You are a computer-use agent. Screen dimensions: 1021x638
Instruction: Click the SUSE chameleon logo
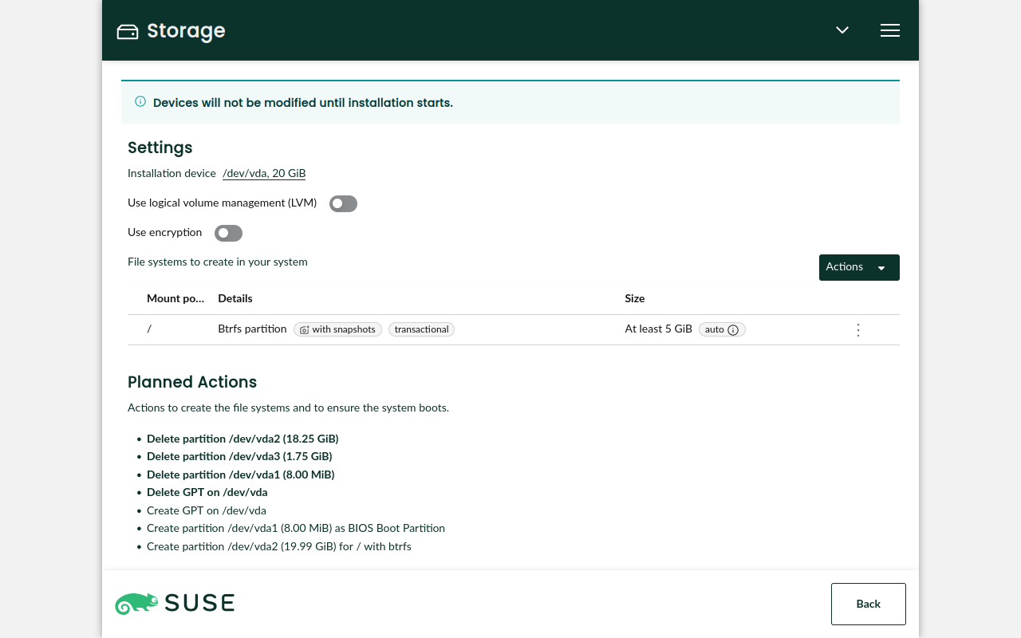137,604
